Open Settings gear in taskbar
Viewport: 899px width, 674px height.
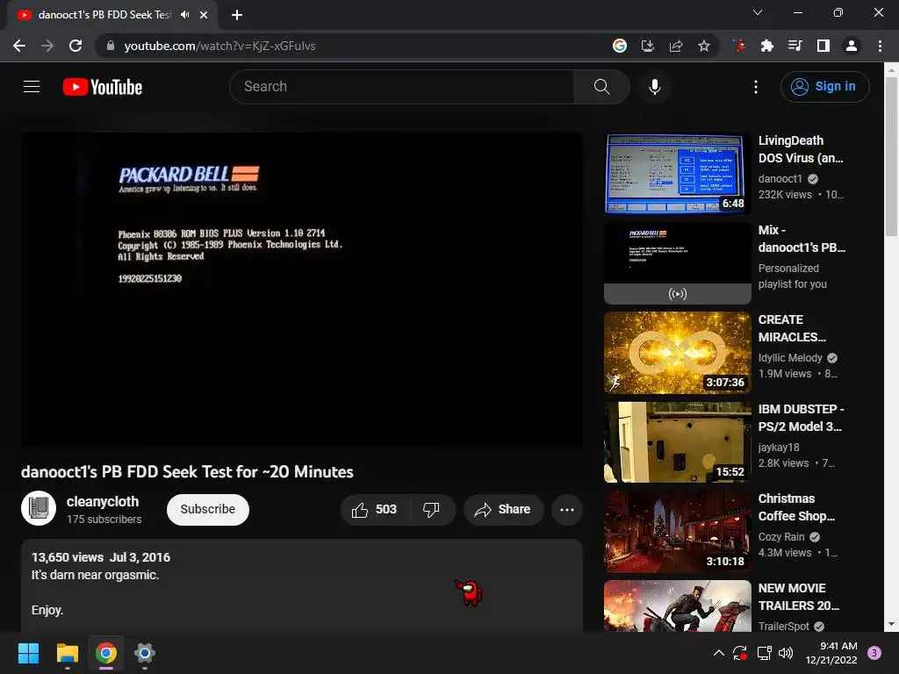tap(145, 653)
